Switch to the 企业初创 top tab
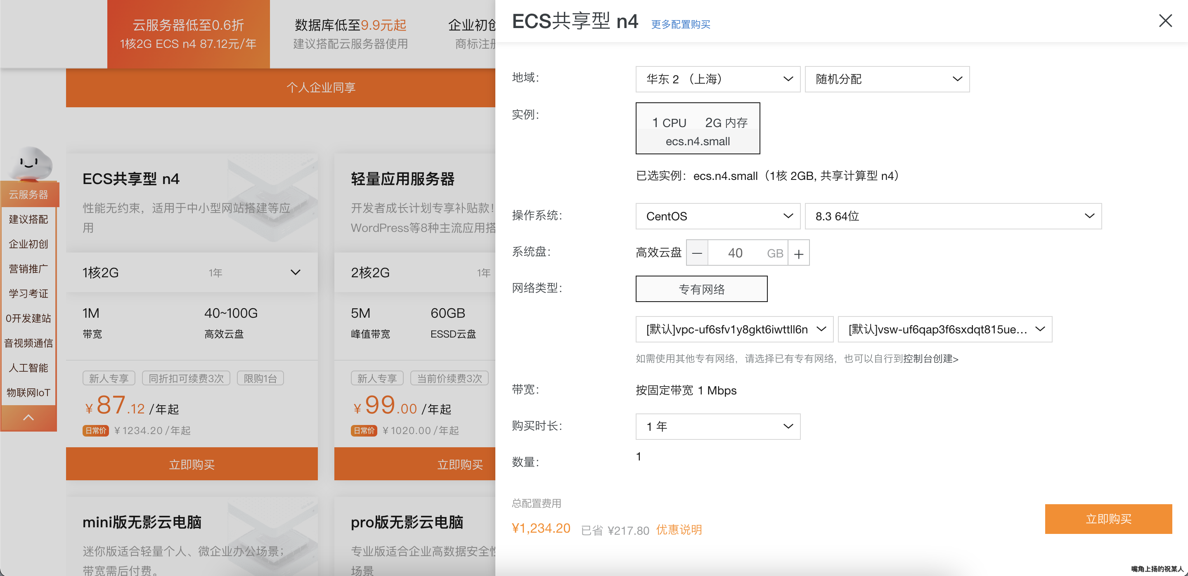The height and width of the screenshot is (576, 1188). coord(471,34)
